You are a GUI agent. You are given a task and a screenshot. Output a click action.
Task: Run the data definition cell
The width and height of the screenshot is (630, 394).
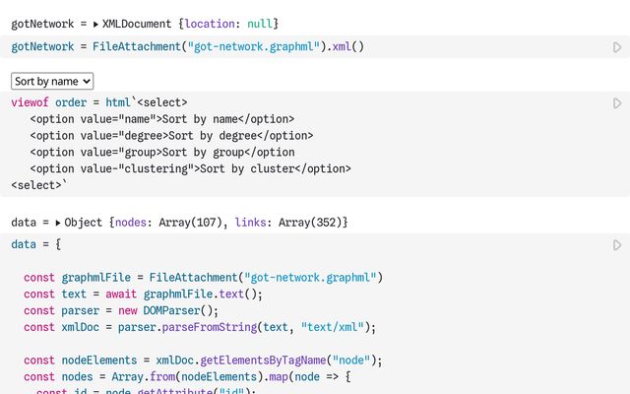pyautogui.click(x=617, y=245)
